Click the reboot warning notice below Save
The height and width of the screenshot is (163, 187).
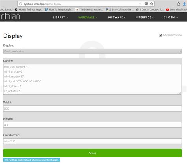point(32,160)
